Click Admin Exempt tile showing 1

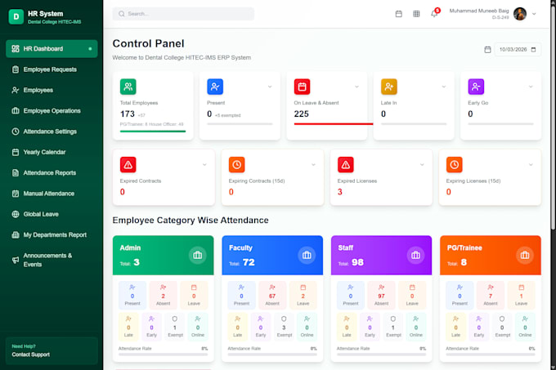coord(175,327)
